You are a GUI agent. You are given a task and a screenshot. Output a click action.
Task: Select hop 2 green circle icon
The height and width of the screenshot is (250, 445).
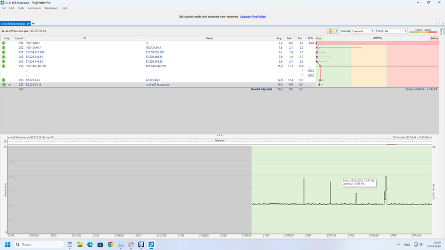3,48
